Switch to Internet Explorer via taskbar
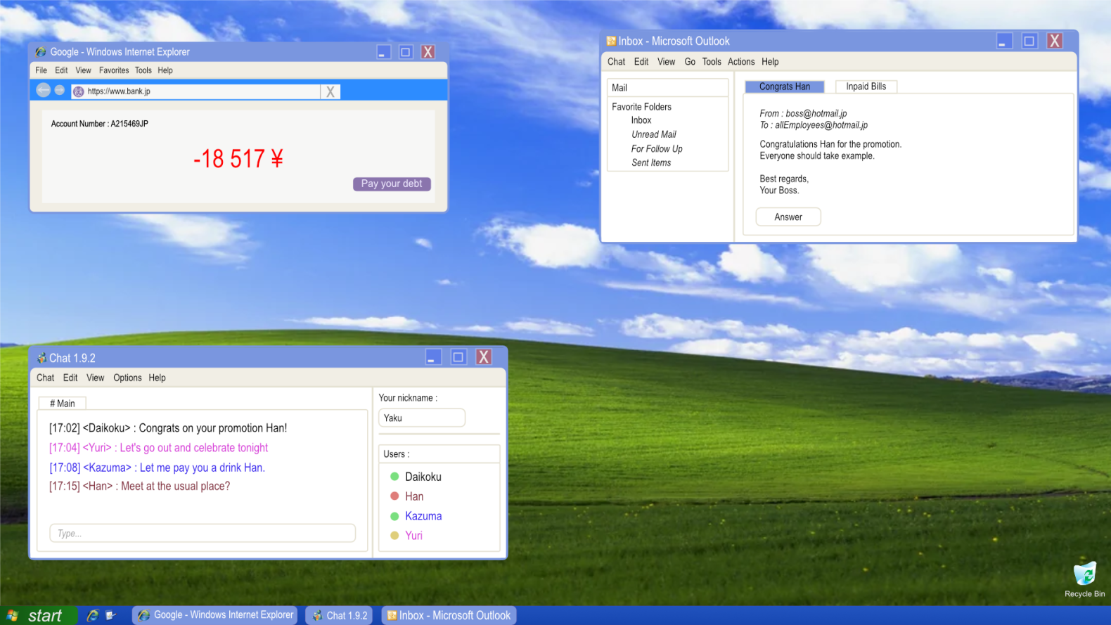The width and height of the screenshot is (1111, 625). point(215,615)
